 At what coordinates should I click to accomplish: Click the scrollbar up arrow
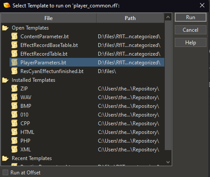point(168,17)
